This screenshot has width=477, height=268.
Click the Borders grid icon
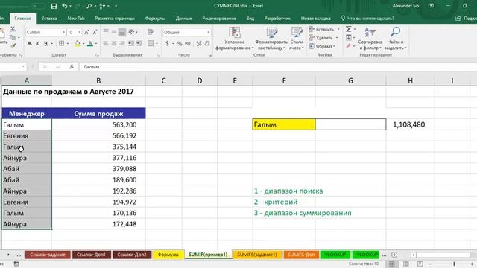[x=61, y=44]
